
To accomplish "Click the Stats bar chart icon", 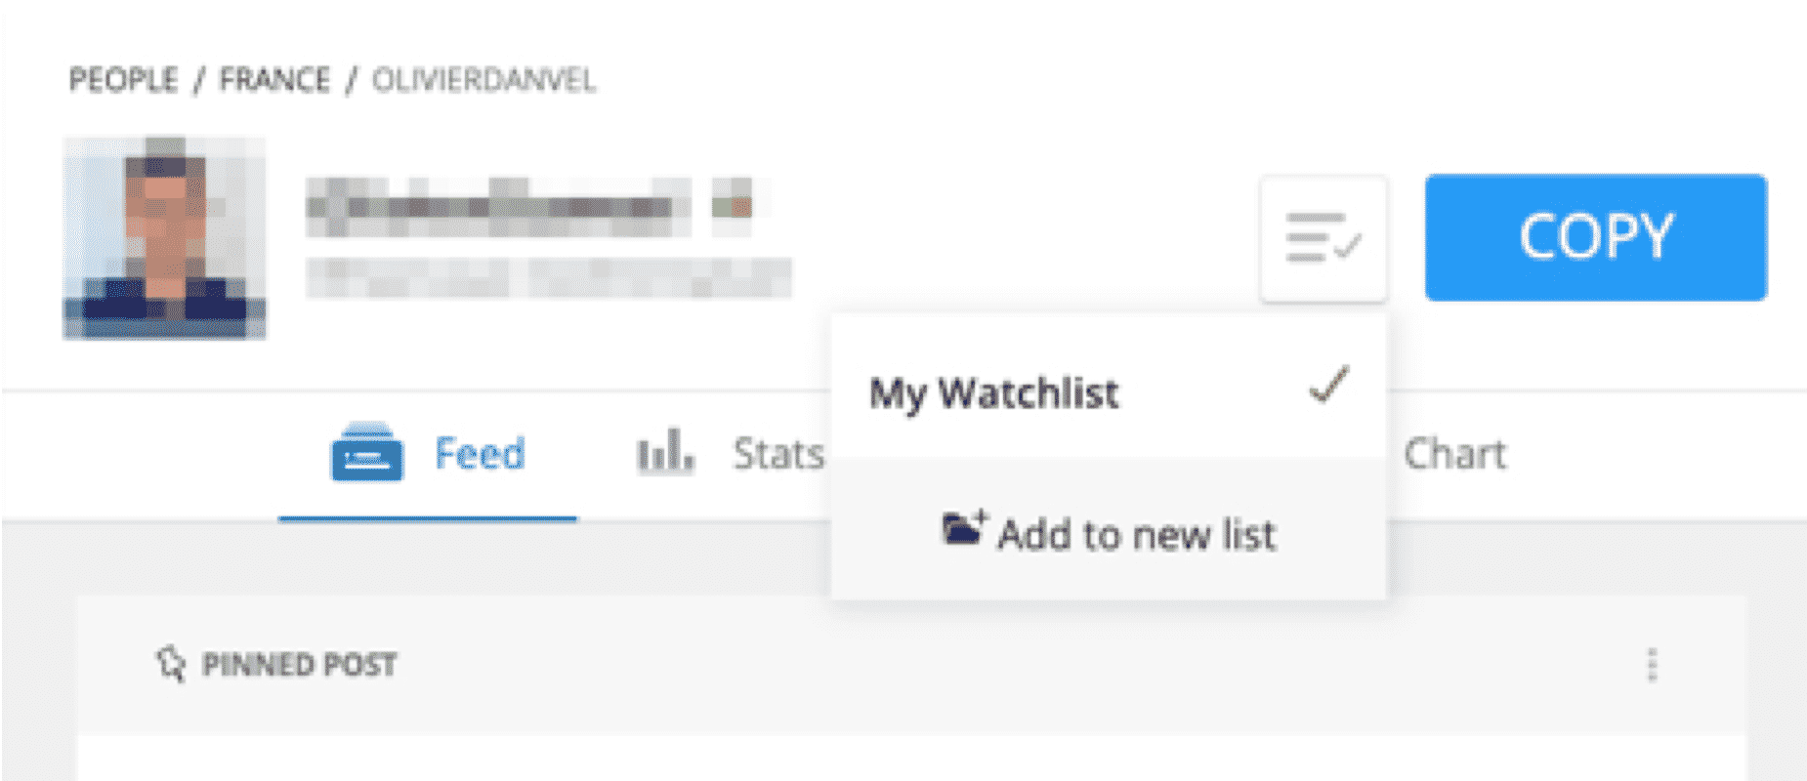I will point(665,452).
